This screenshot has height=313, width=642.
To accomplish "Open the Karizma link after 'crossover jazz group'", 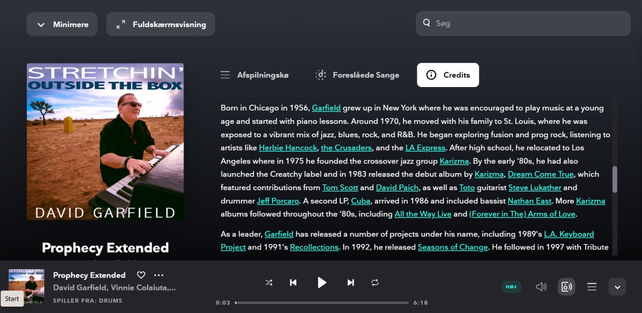I will click(454, 161).
